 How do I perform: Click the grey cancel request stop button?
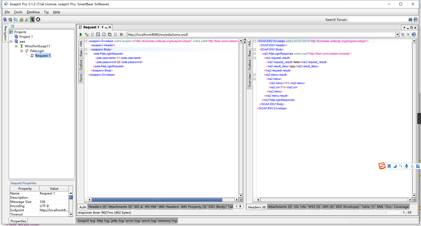pos(121,34)
